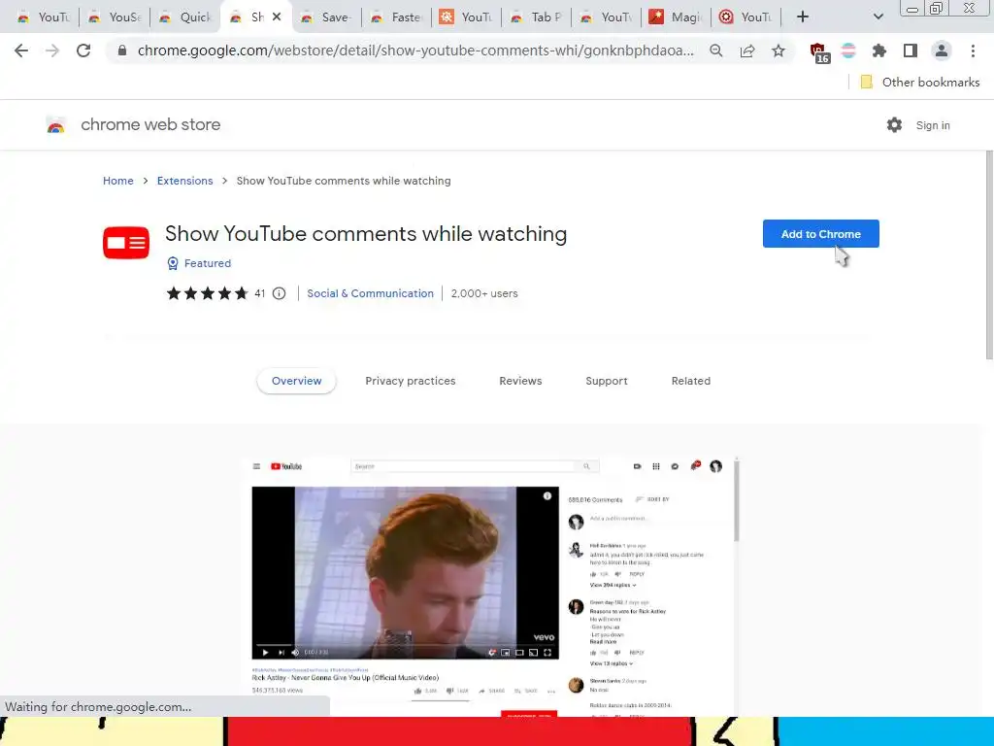The image size is (994, 746).
Task: Select the Overview tab
Action: coord(297,381)
